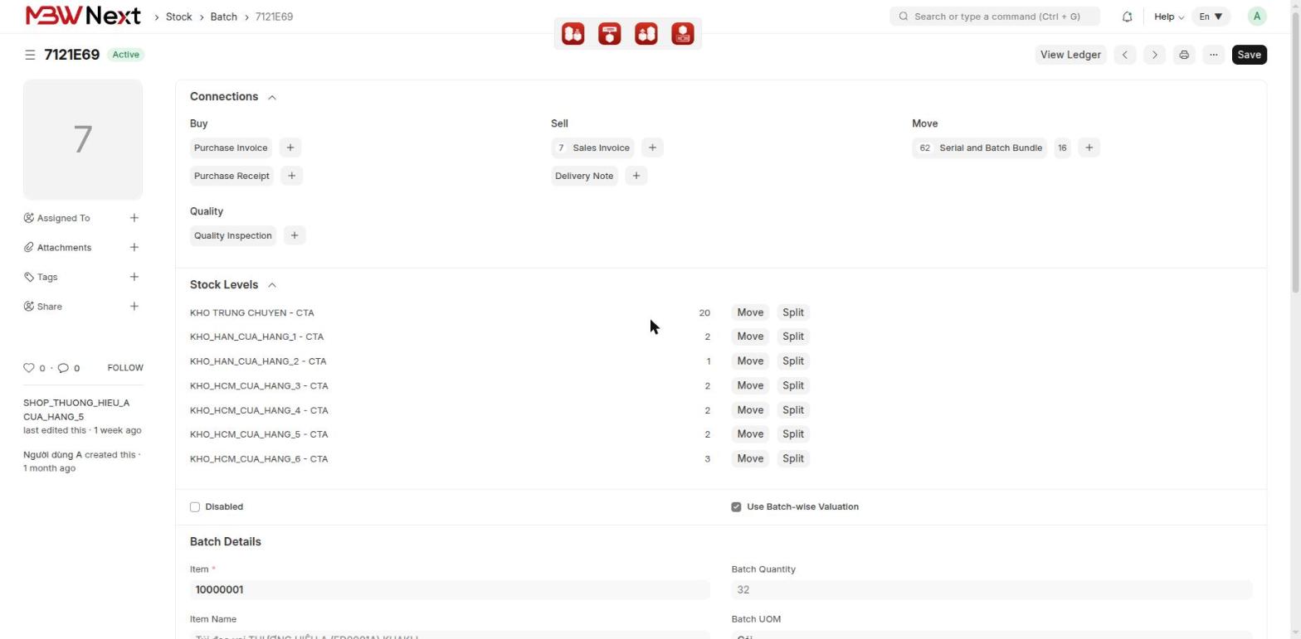Open the red icon with a label above a hexagon
The height and width of the screenshot is (639, 1301).
coord(610,34)
